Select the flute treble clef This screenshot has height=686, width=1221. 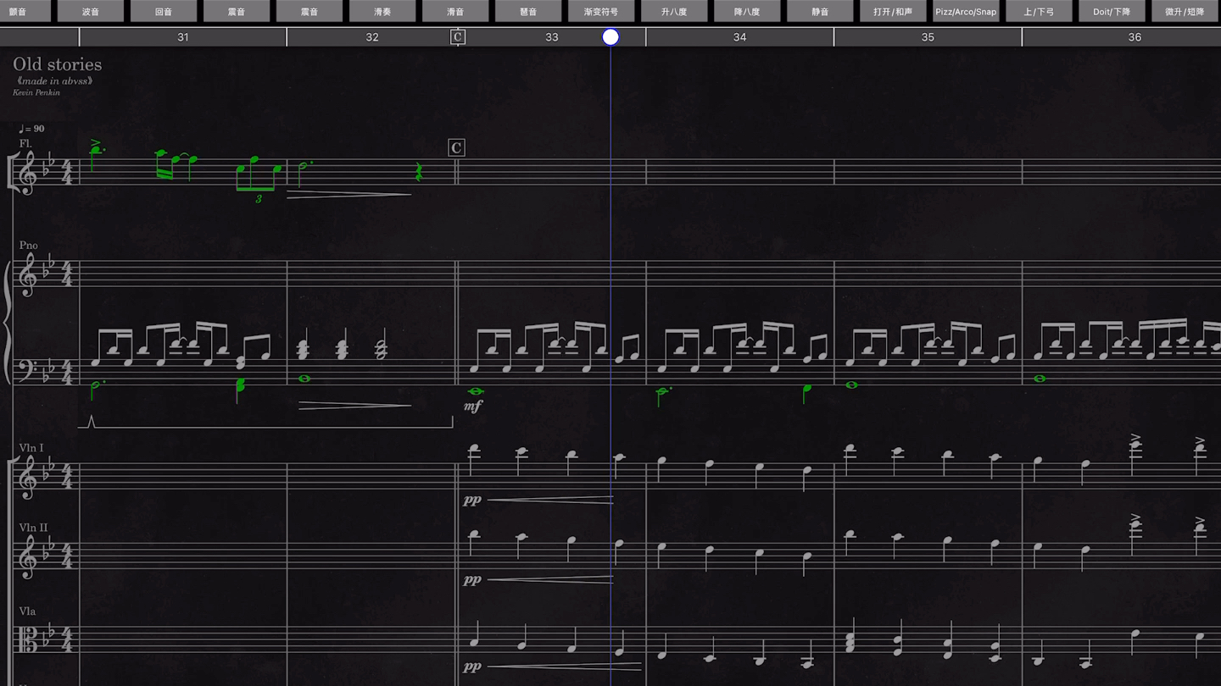point(28,174)
